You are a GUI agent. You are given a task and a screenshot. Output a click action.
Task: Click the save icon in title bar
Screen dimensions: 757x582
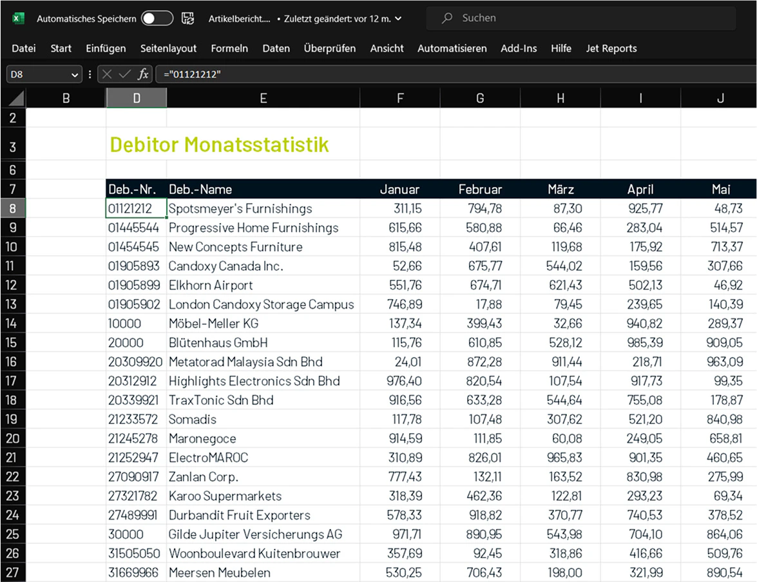click(x=187, y=18)
